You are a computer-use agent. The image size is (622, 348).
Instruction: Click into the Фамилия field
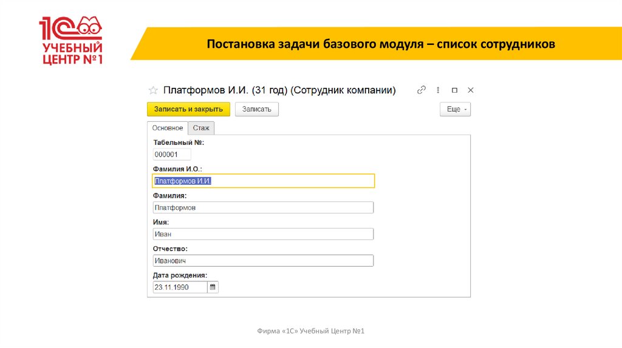pos(262,207)
